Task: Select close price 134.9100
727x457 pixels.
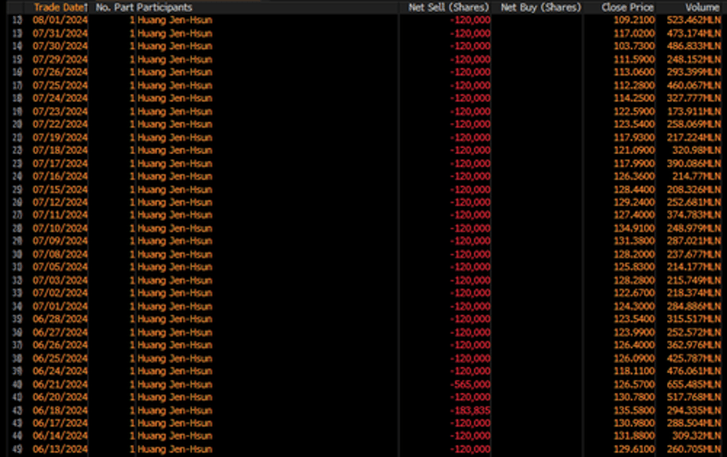Action: tap(634, 228)
